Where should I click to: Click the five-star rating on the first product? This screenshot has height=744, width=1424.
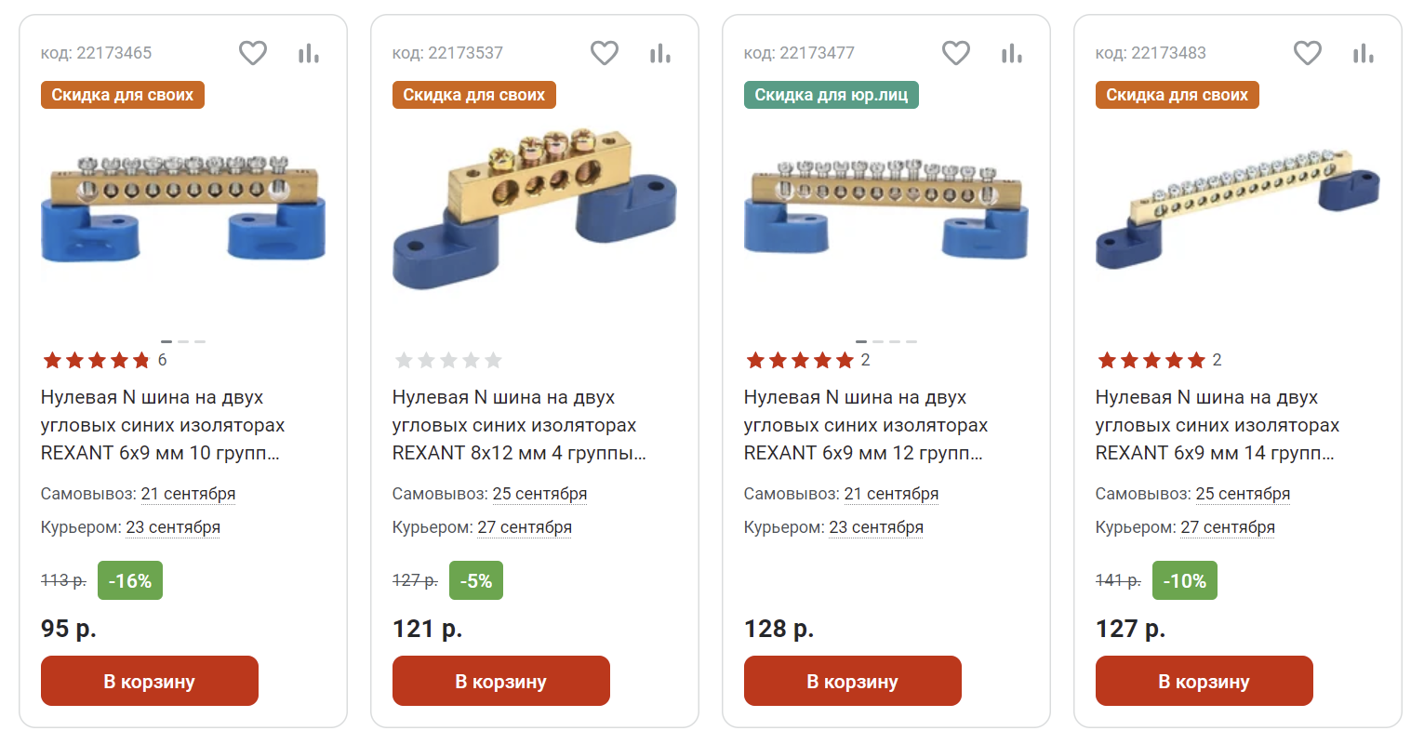[x=96, y=360]
